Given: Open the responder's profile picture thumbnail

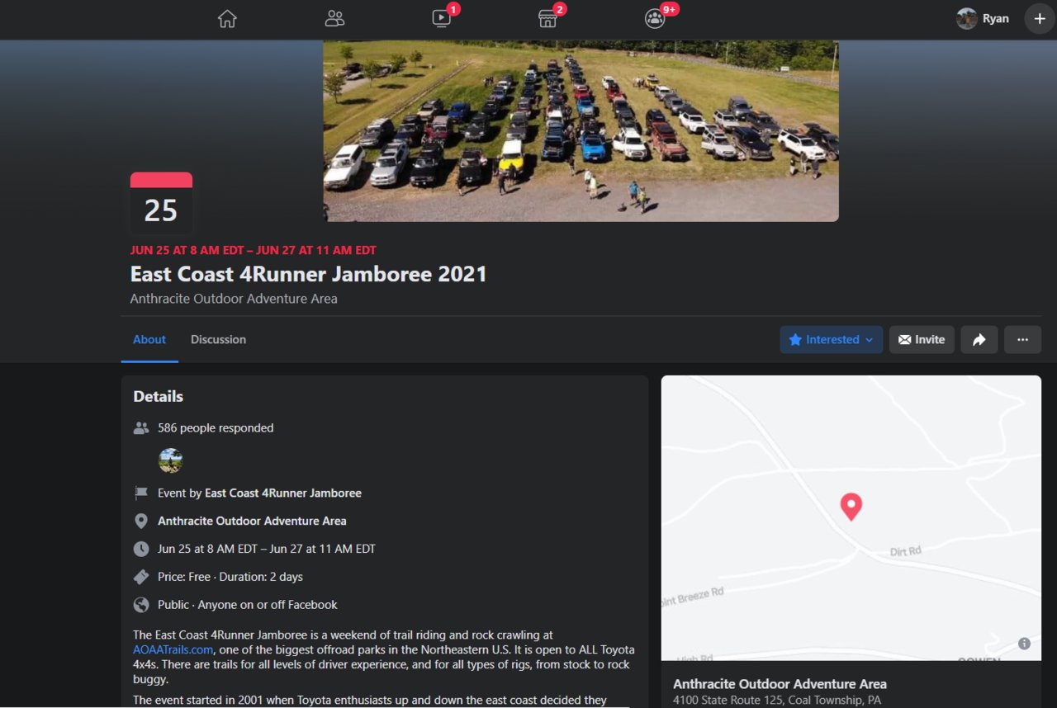Looking at the screenshot, I should (x=170, y=460).
